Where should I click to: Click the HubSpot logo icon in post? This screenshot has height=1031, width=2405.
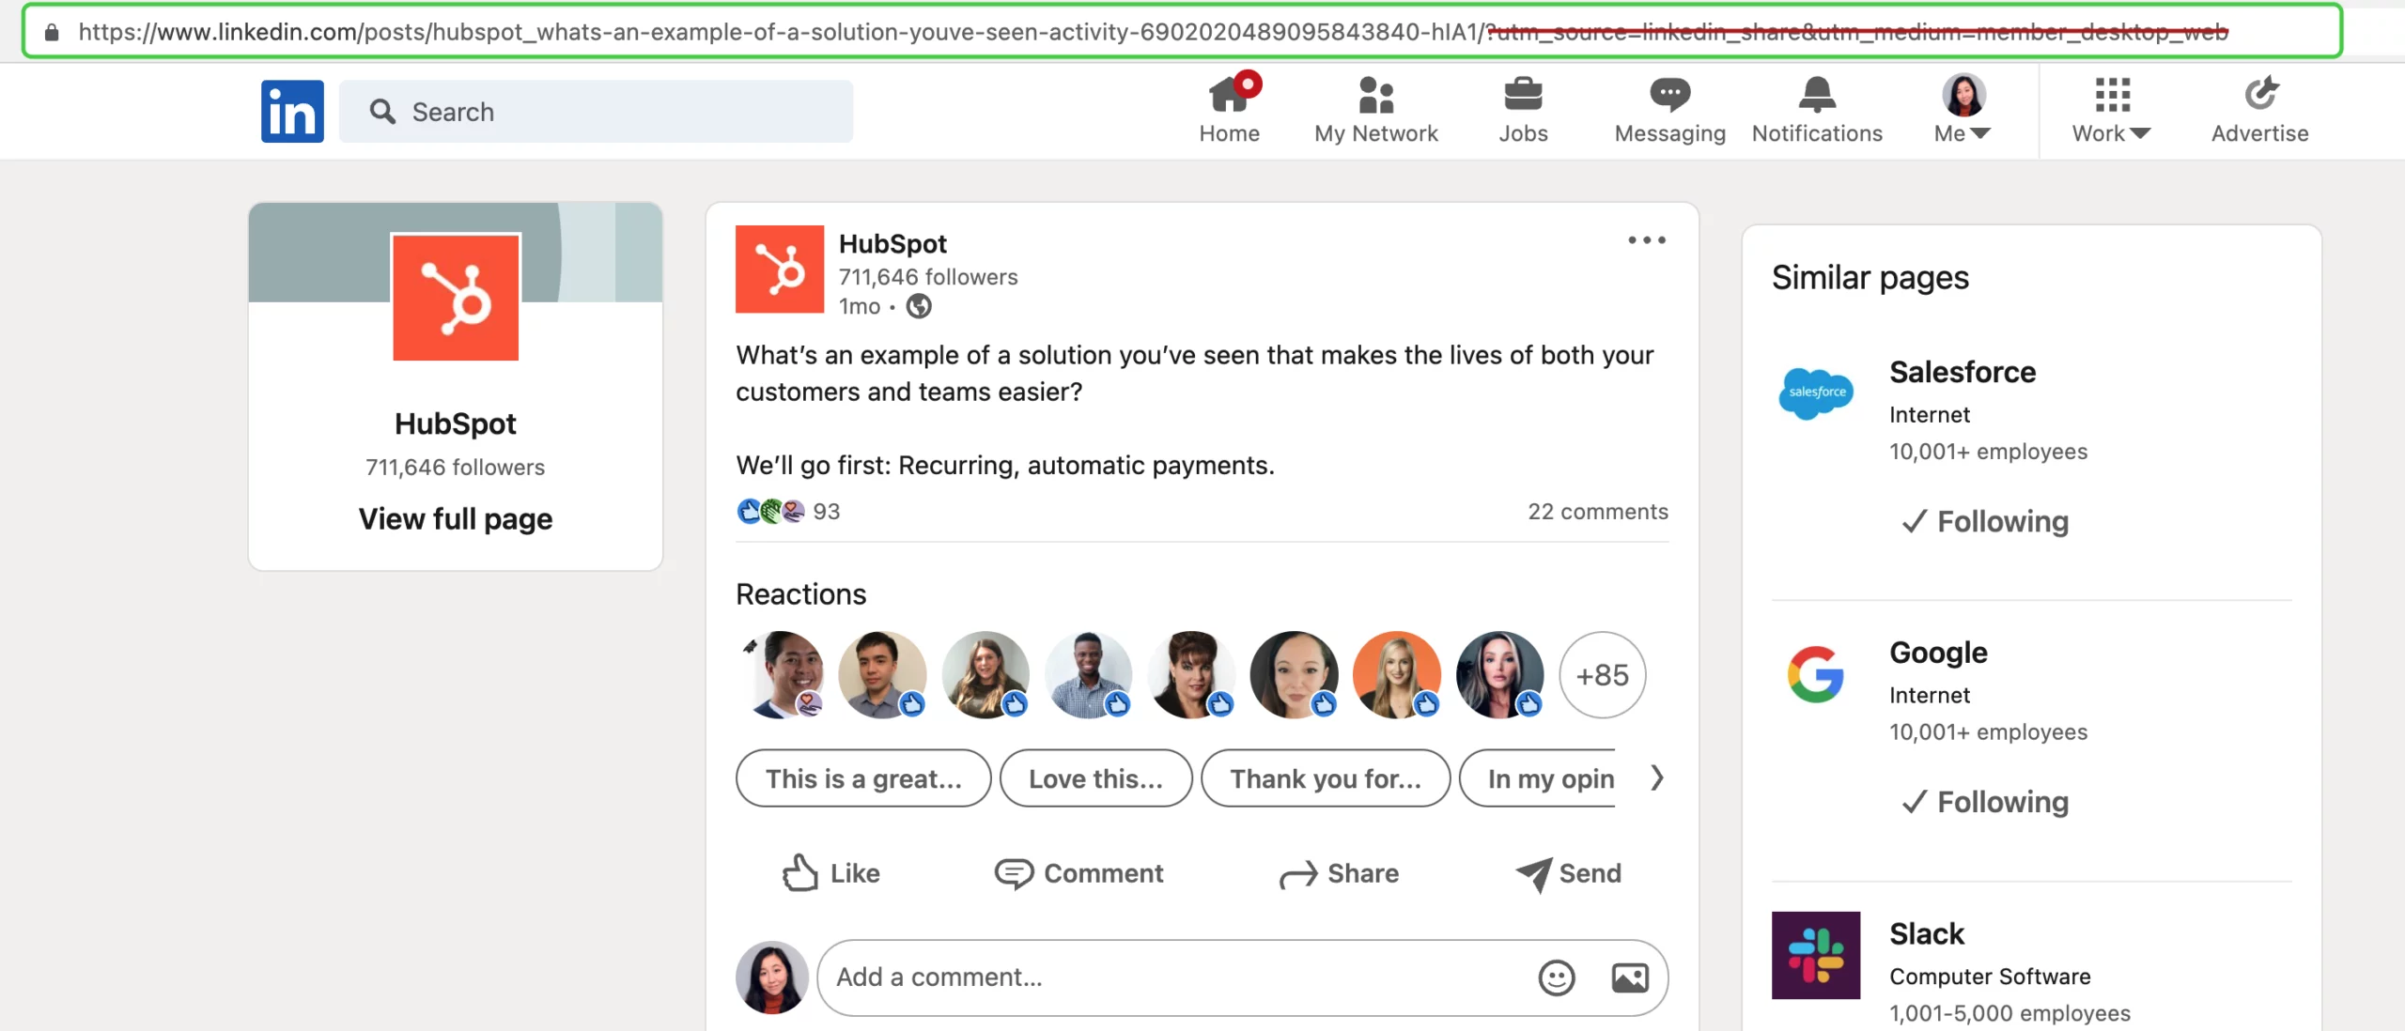coord(779,269)
